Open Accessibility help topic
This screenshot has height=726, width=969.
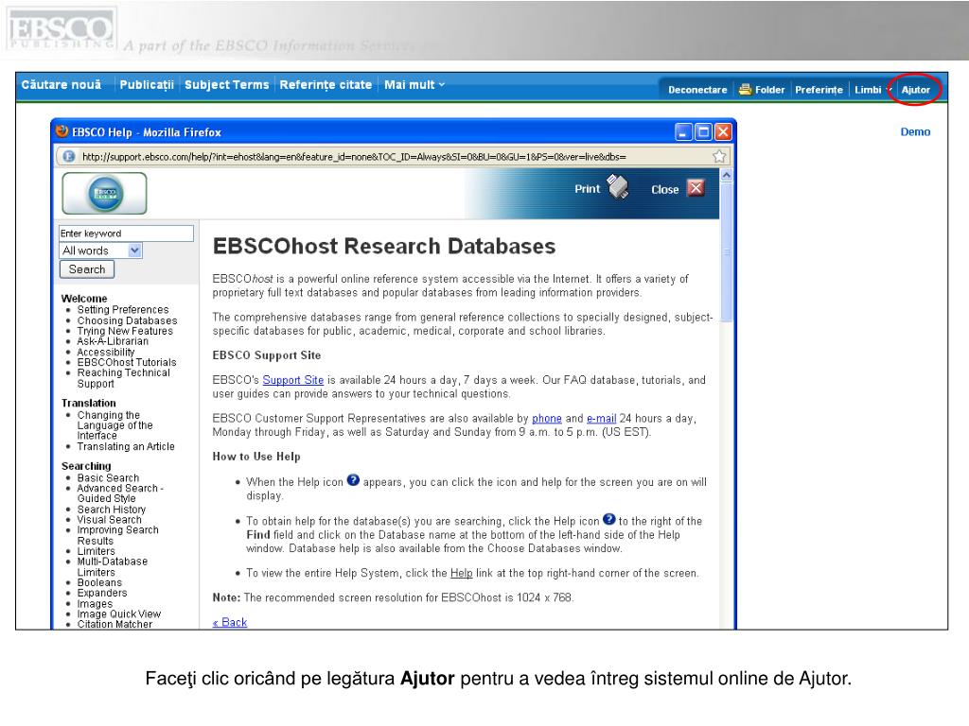(x=106, y=352)
